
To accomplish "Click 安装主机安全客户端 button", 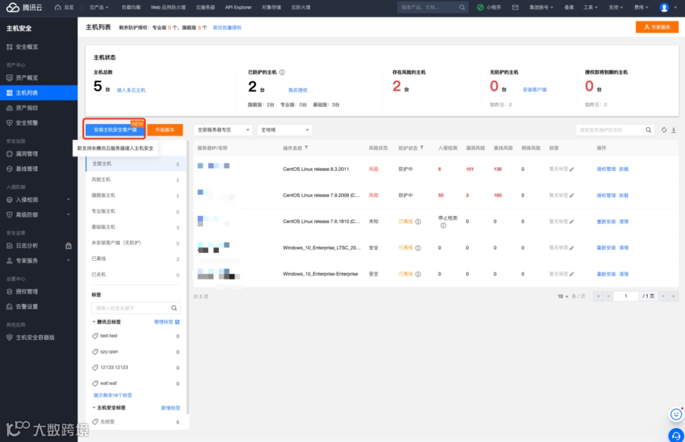I will pos(115,130).
